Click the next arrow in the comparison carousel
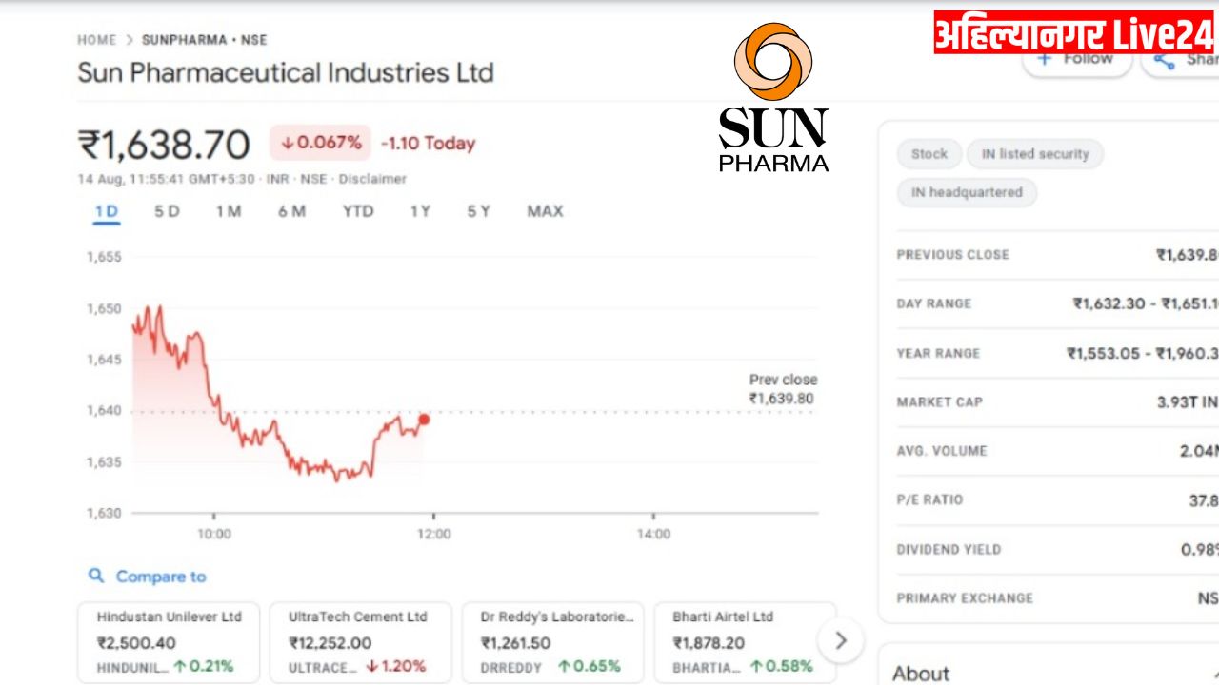1219x685 pixels. click(x=840, y=640)
